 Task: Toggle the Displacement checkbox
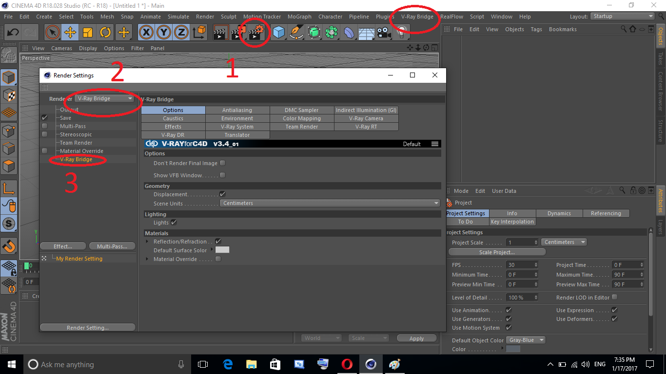[x=223, y=194]
